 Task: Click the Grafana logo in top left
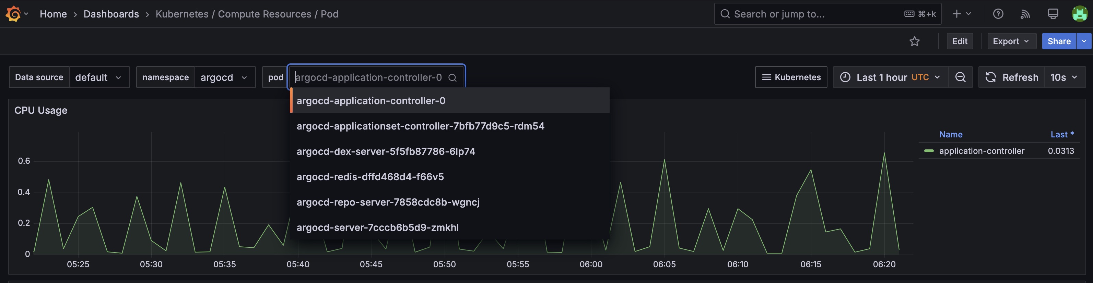click(x=13, y=13)
